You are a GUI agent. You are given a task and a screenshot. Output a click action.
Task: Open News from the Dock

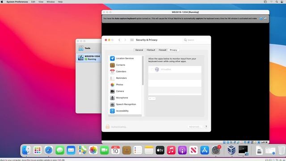(193, 150)
